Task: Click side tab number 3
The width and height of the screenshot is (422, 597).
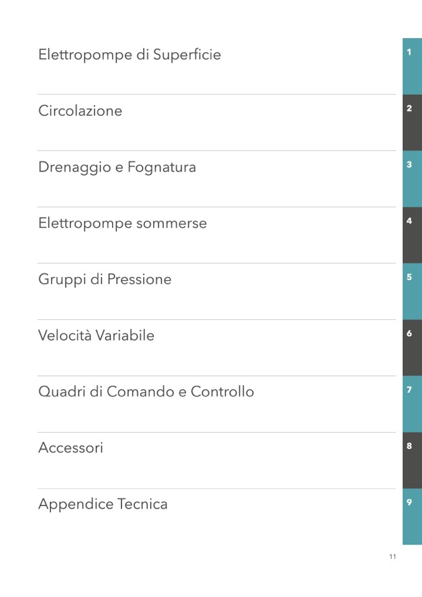Action: coord(411,179)
